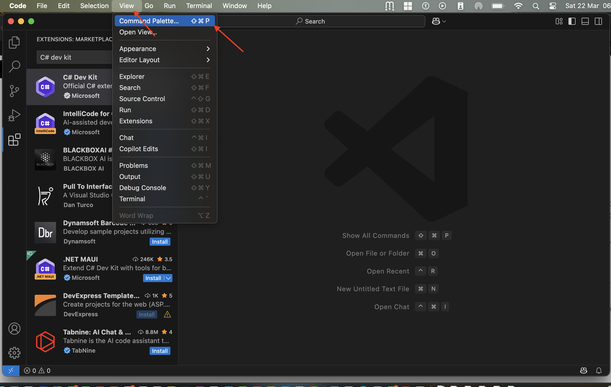The image size is (611, 387).
Task: Click the battery menu bar icon
Action: coord(497,6)
